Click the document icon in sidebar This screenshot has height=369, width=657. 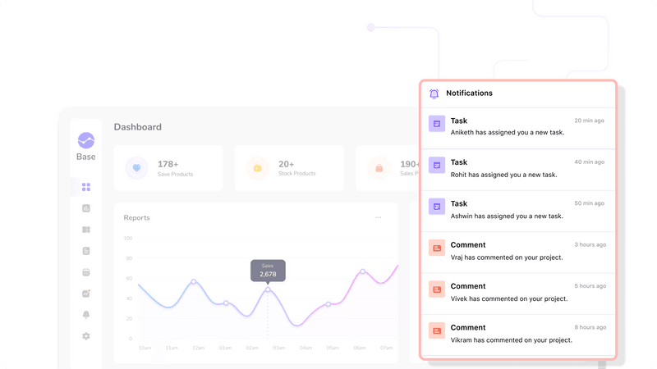pyautogui.click(x=86, y=251)
